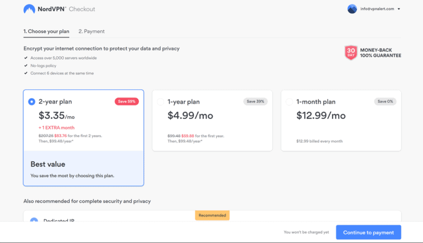Switch to the '2. Payment' step tab
The width and height of the screenshot is (423, 243).
coord(91,31)
